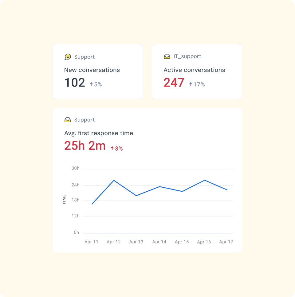Open the IT_support inbox label

pos(187,56)
